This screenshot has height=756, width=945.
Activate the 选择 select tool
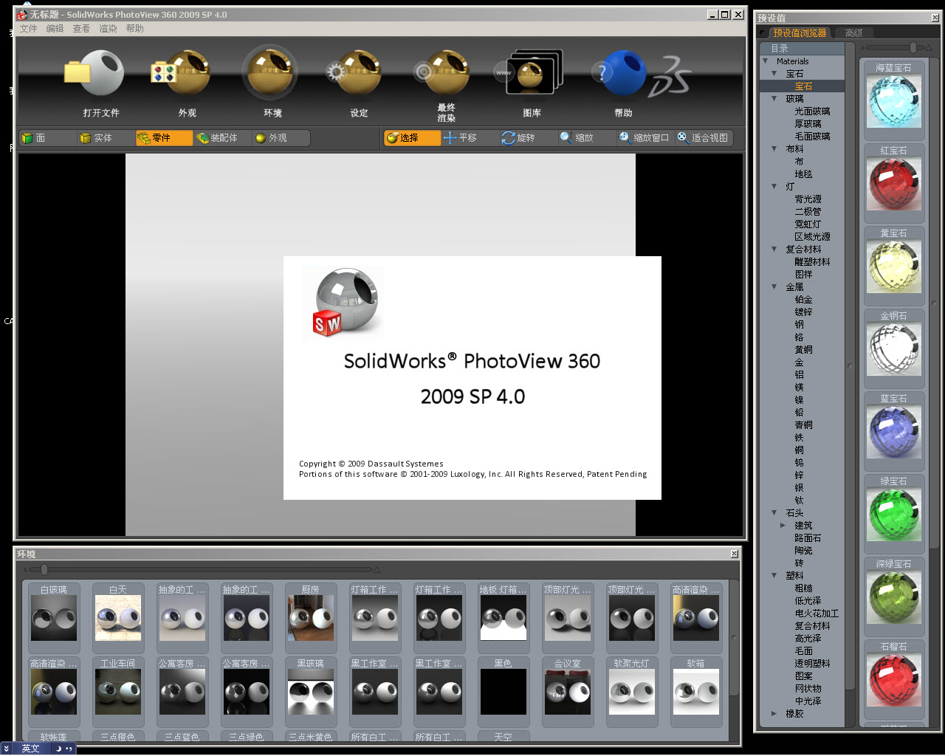412,138
